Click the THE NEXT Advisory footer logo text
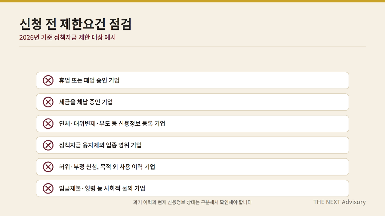Screen dimensions: 385x216 pyautogui.click(x=339, y=202)
